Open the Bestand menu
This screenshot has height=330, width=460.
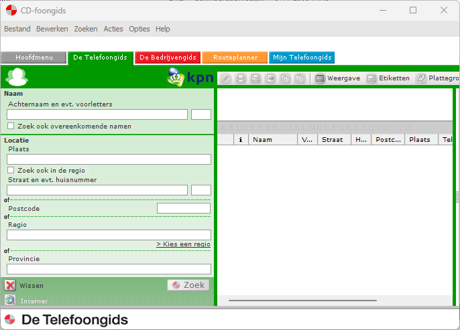(17, 29)
